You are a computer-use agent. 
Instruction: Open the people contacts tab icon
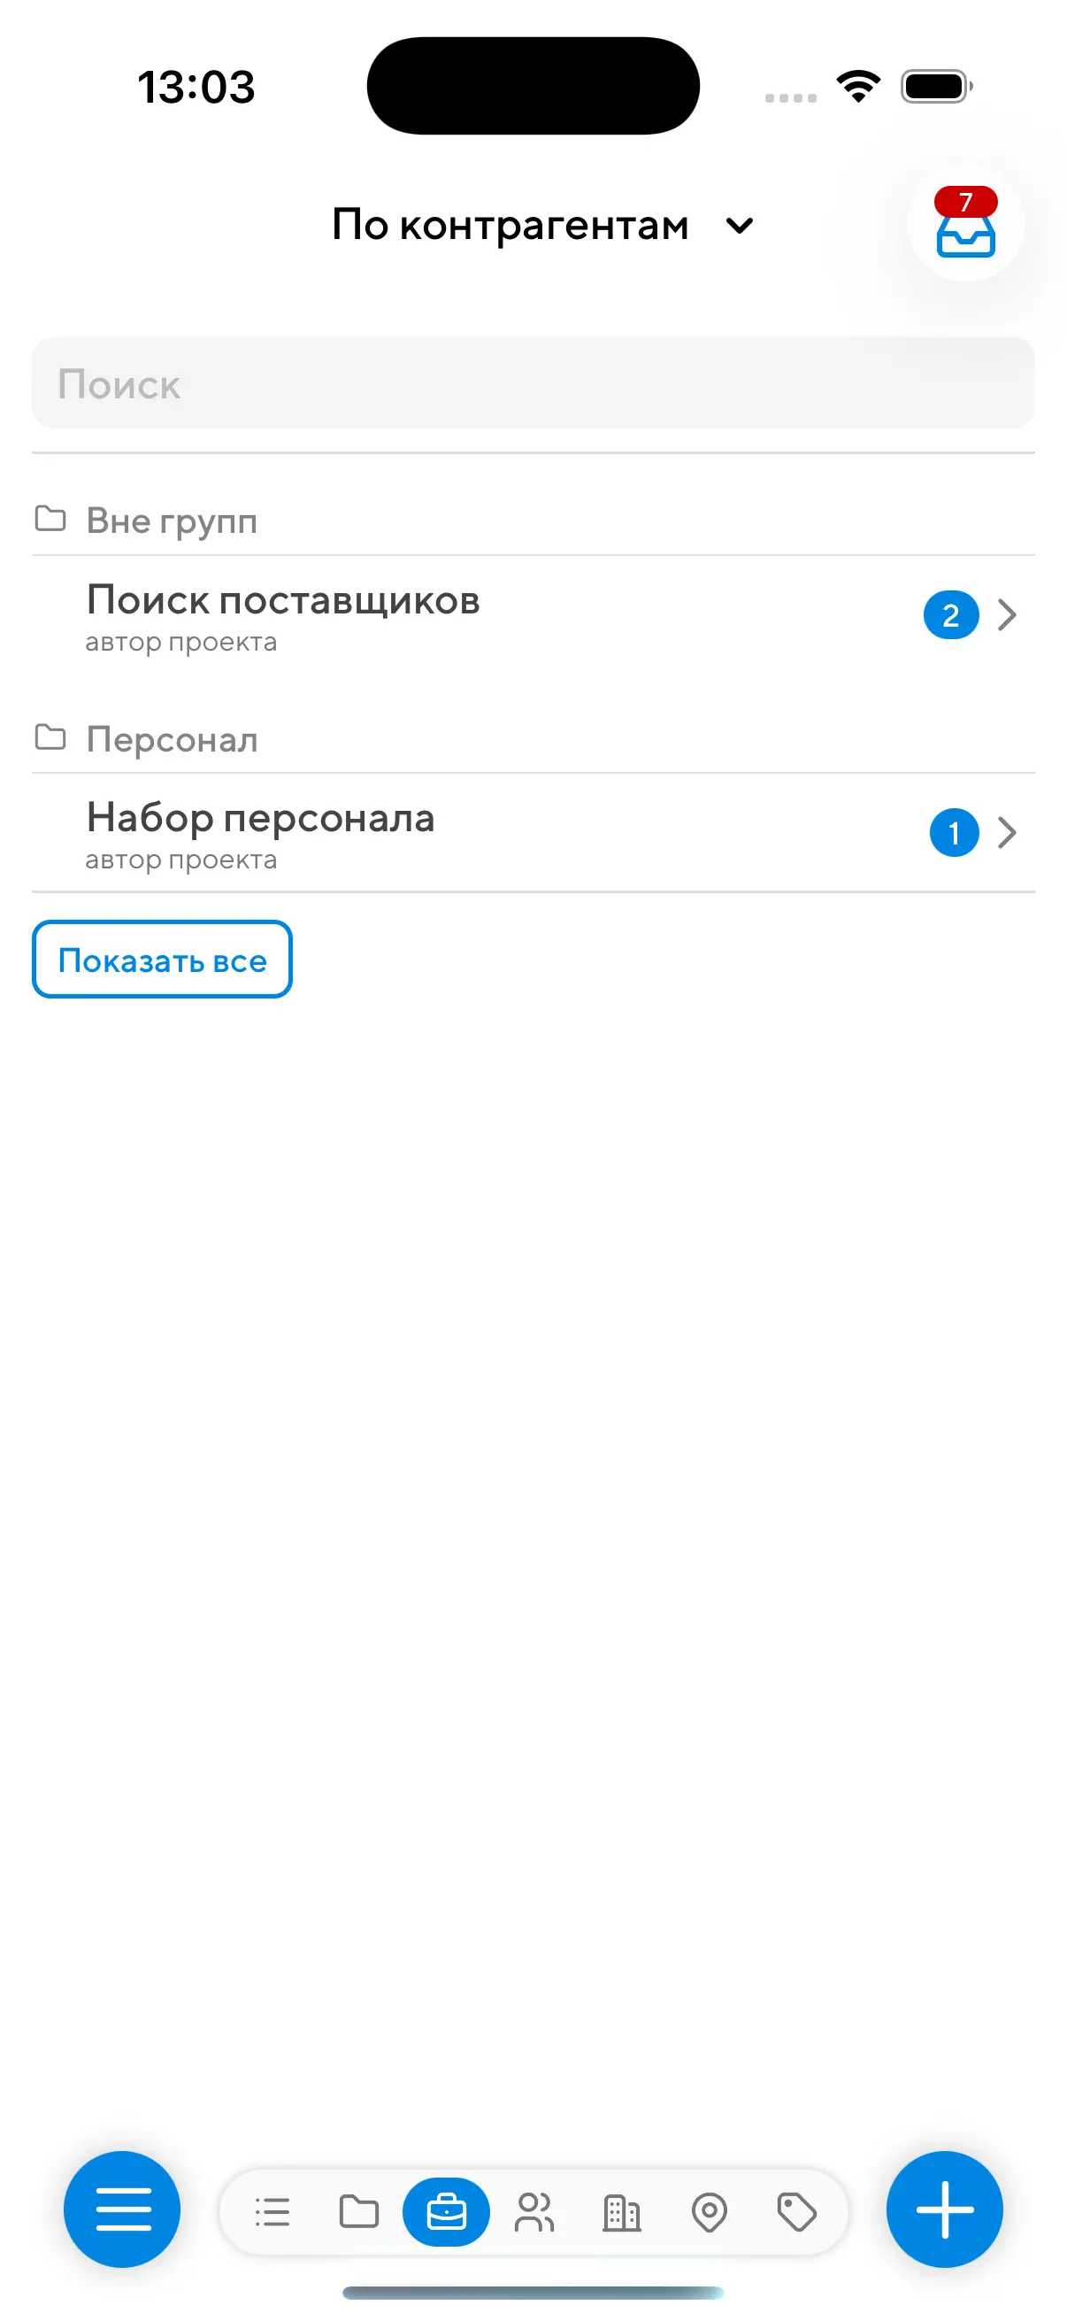tap(534, 2211)
